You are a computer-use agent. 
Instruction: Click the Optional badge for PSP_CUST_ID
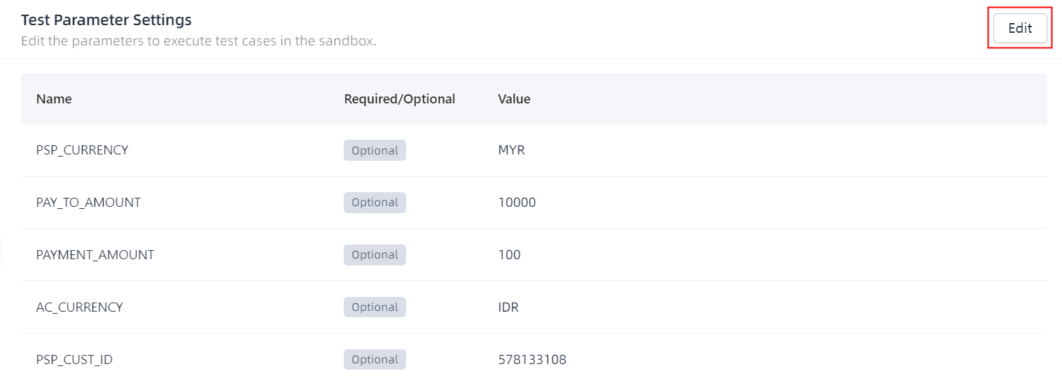(375, 360)
